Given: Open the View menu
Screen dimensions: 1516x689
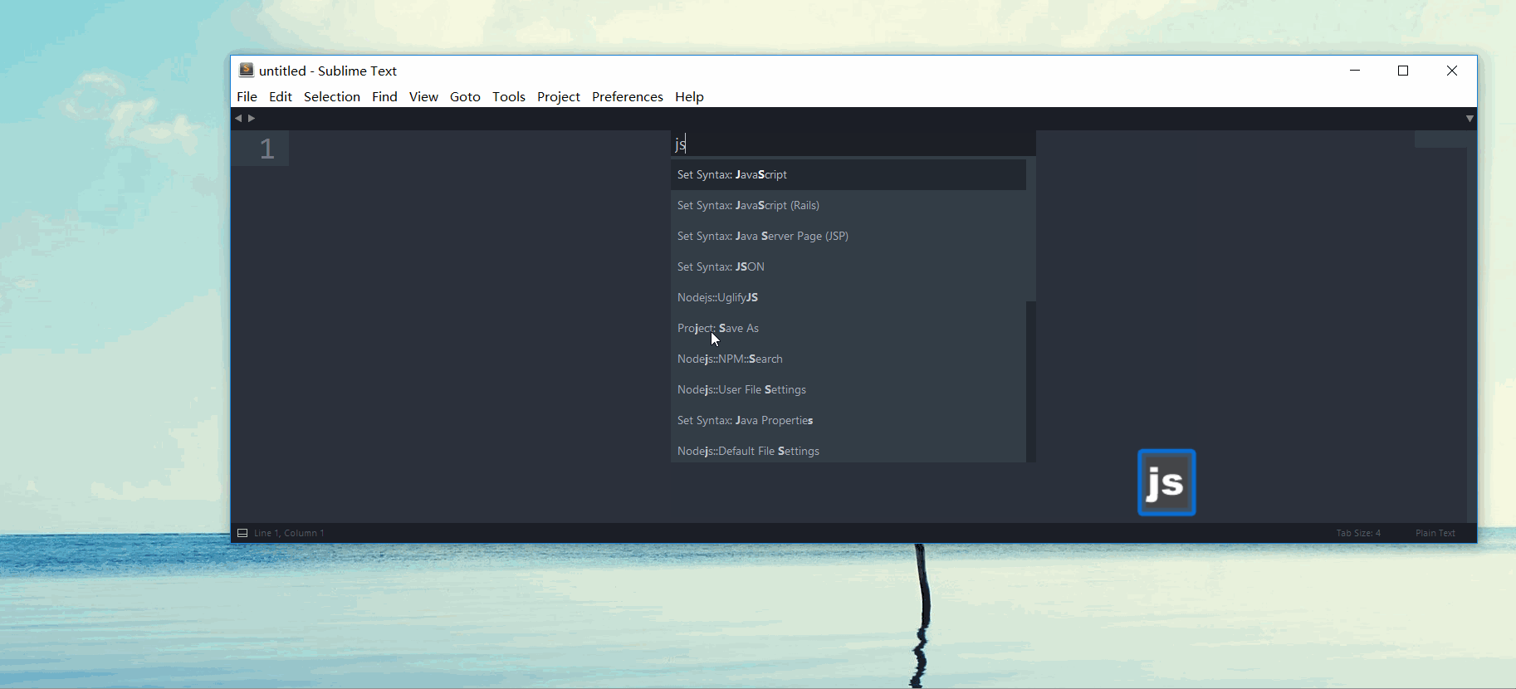Looking at the screenshot, I should (x=423, y=96).
